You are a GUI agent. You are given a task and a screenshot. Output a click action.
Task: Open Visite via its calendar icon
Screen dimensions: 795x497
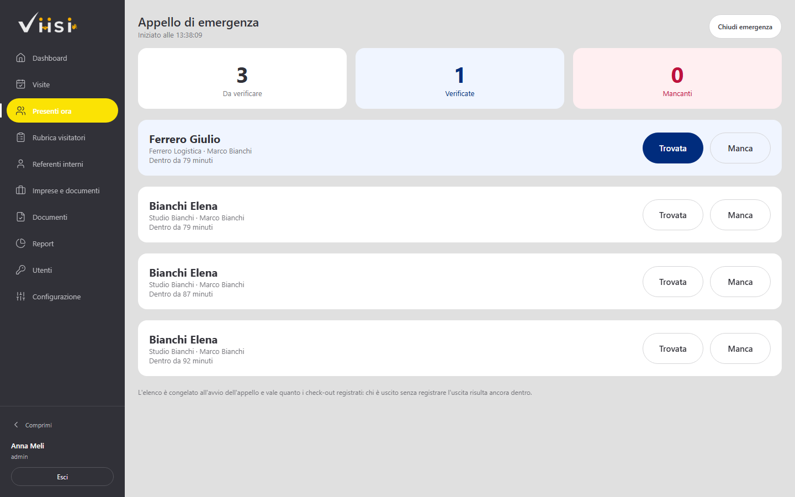pos(21,84)
